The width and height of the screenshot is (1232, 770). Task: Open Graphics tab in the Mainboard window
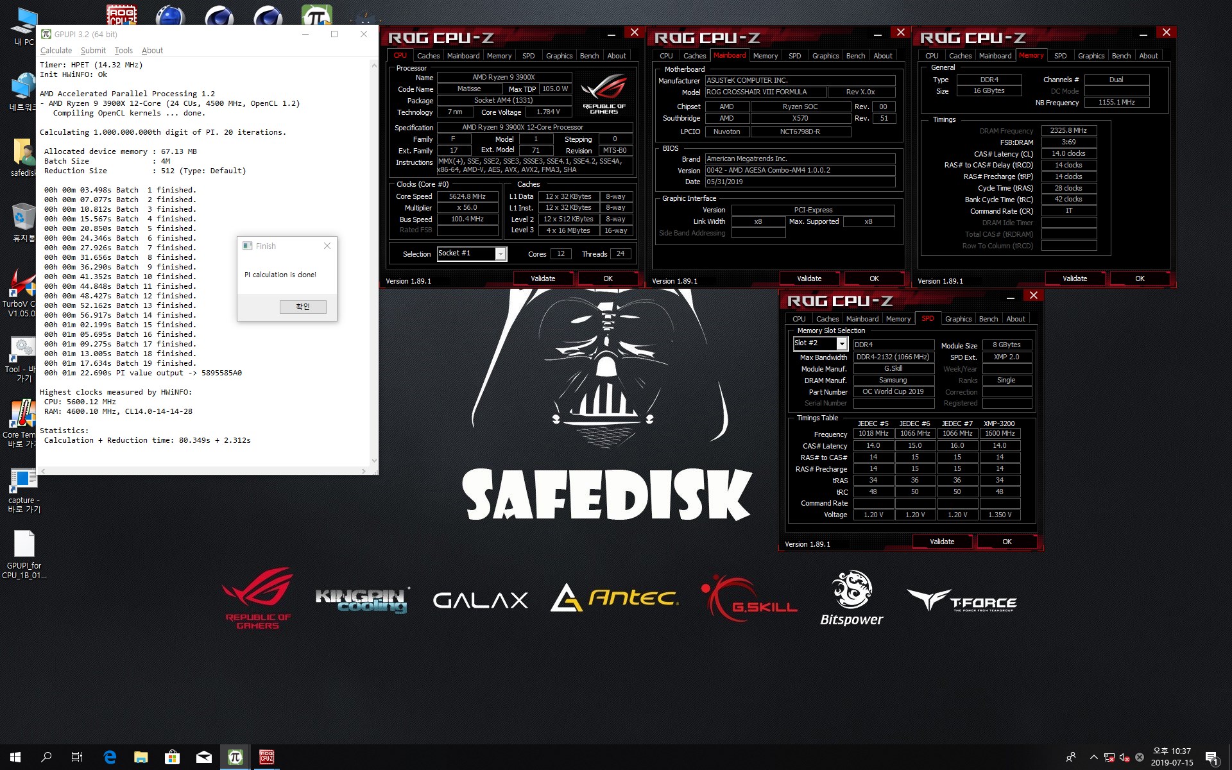pyautogui.click(x=825, y=56)
